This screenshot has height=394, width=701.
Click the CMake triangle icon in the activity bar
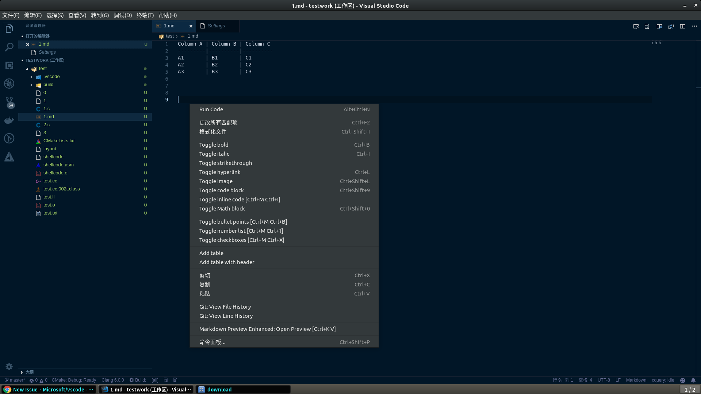[x=9, y=157]
